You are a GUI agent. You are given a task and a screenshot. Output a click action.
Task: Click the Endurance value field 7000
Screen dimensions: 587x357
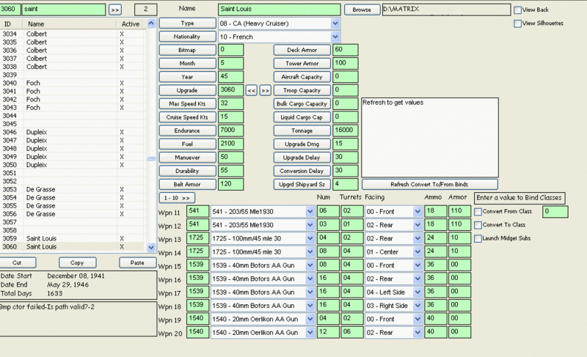pyautogui.click(x=230, y=130)
